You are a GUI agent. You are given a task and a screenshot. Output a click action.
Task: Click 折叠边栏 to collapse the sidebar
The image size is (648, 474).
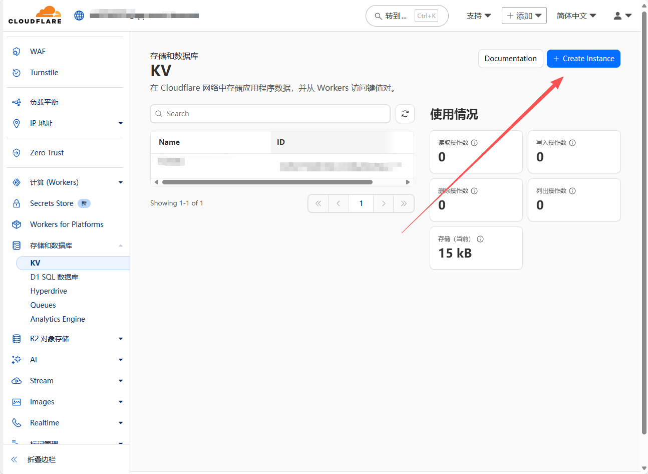pos(42,459)
